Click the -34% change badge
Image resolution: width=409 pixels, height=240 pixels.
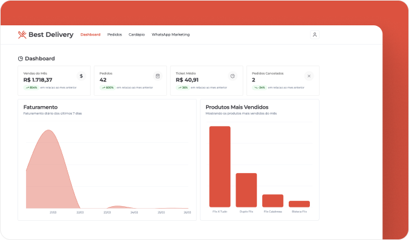(x=260, y=87)
